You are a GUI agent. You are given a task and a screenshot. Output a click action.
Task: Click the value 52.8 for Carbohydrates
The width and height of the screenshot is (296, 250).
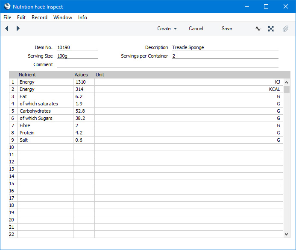(84, 111)
